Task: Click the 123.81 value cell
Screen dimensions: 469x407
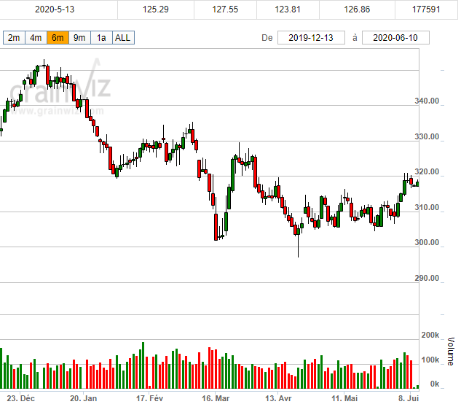Action: click(x=290, y=9)
